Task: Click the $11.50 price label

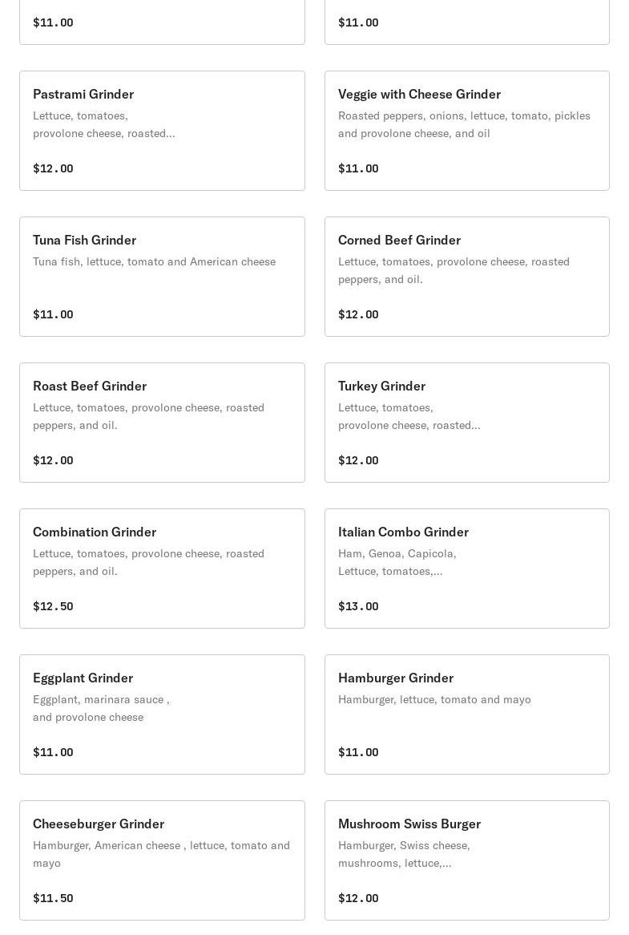Action: click(x=53, y=898)
